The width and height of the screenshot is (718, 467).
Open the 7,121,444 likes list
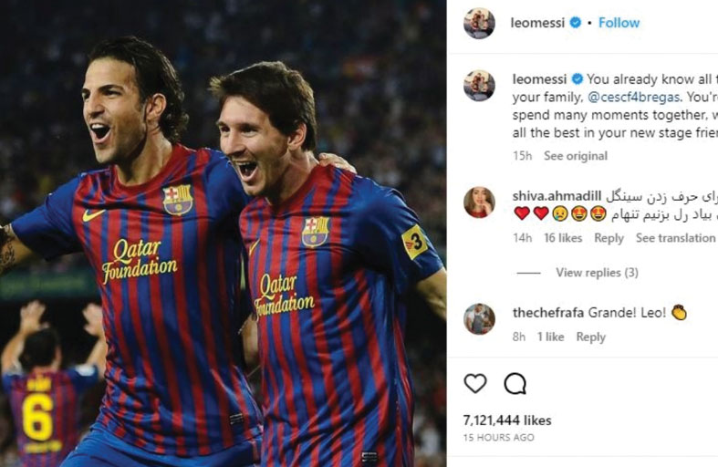(507, 420)
